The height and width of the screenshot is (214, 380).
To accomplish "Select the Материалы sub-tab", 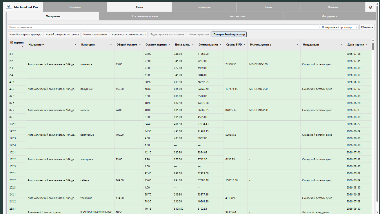I will coord(53,16).
